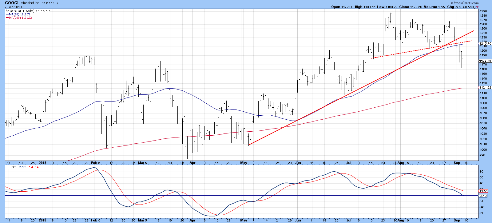Image resolution: width=492 pixels, height=223 pixels.
Task: Click 'Apr' on the date axis under KST
Action: coord(192,221)
